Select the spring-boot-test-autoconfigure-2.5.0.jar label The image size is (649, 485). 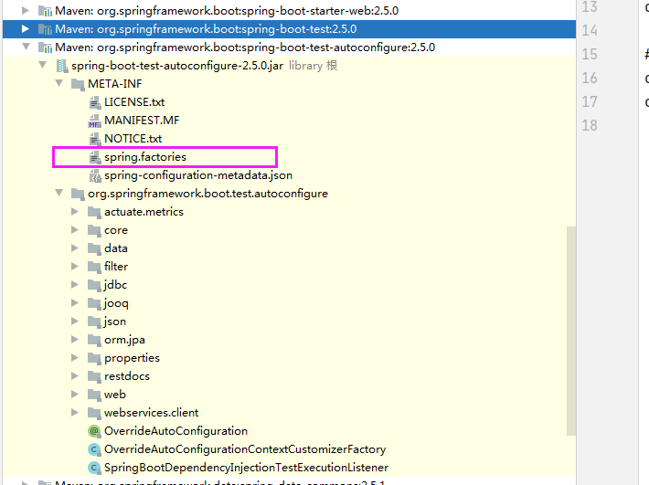tap(177, 66)
